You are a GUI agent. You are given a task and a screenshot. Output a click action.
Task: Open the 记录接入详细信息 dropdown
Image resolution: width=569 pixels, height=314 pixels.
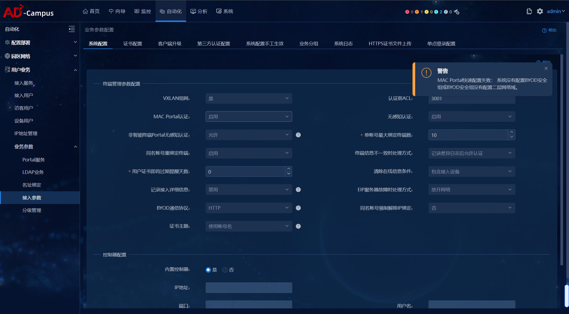pyautogui.click(x=249, y=190)
